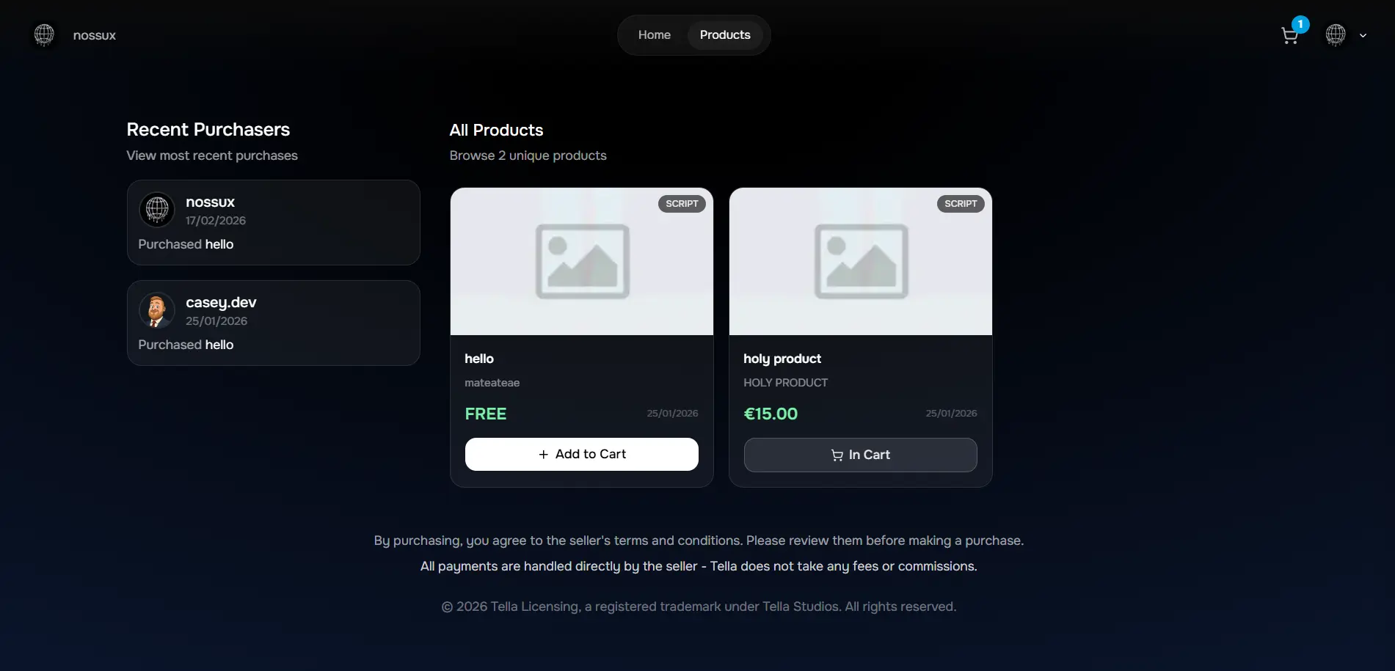The image size is (1395, 671).
Task: Click the blue cart count badge
Action: click(x=1300, y=23)
